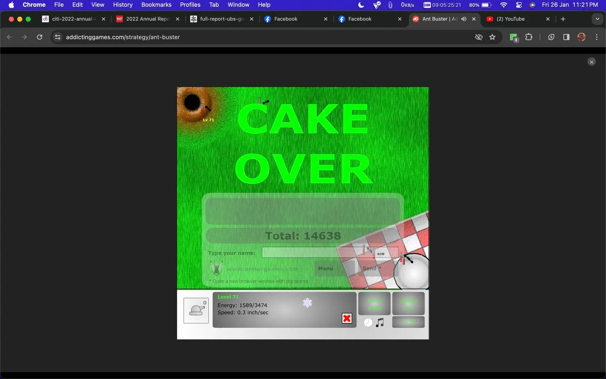
Task: Bookmark this page with the star icon
Action: pyautogui.click(x=492, y=37)
